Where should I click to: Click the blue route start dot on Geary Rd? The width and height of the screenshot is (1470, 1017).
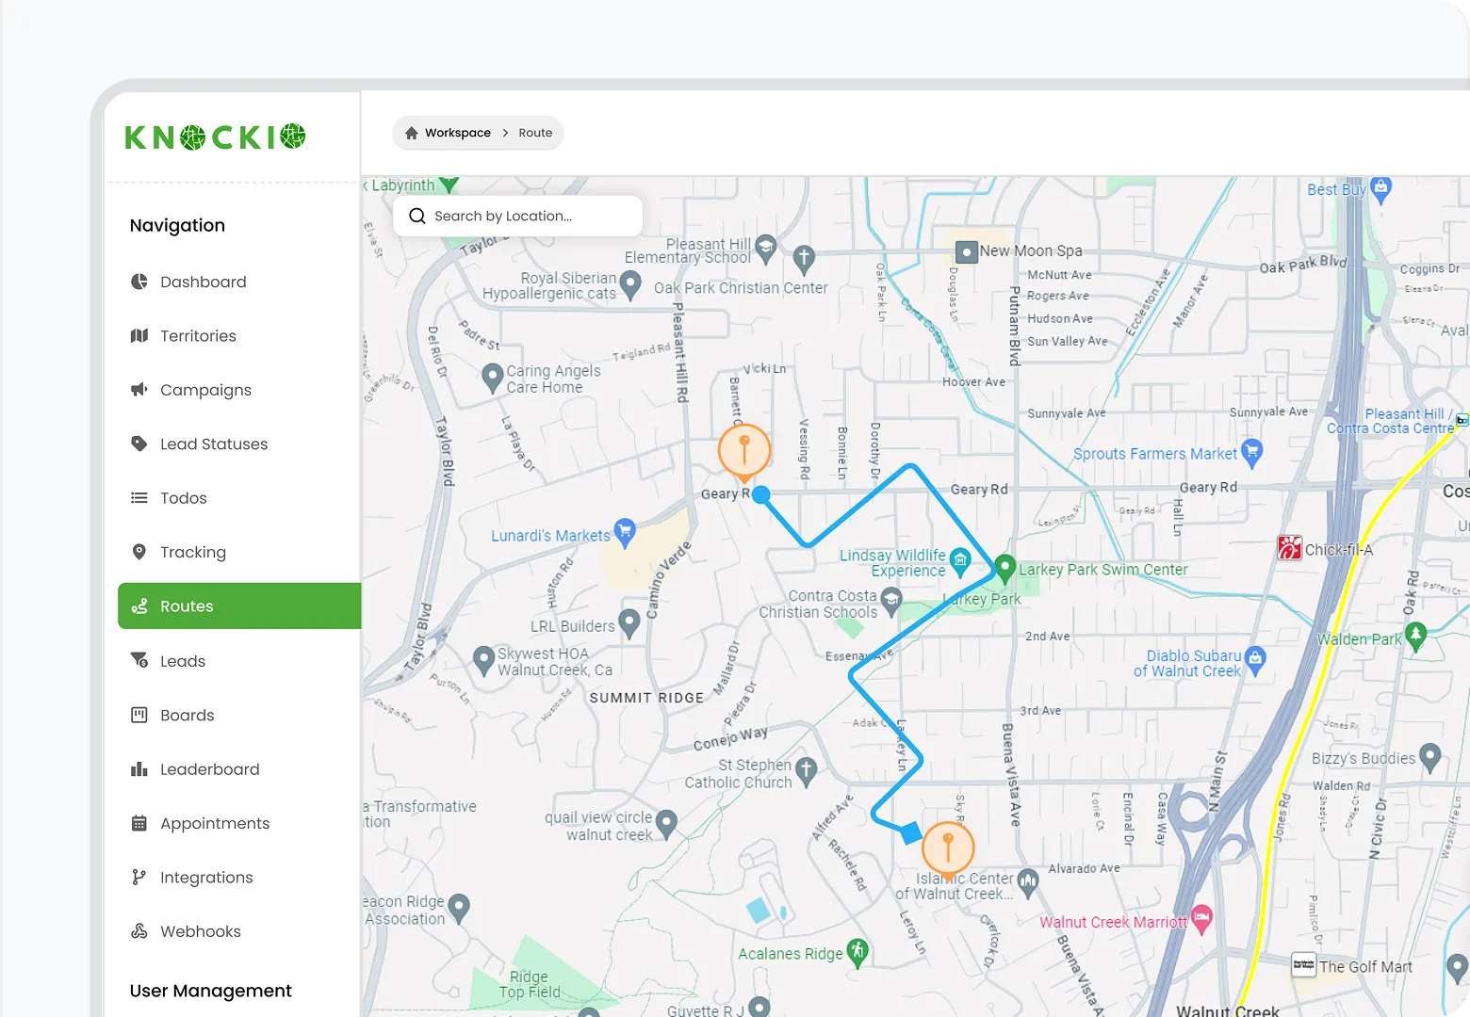pos(761,494)
